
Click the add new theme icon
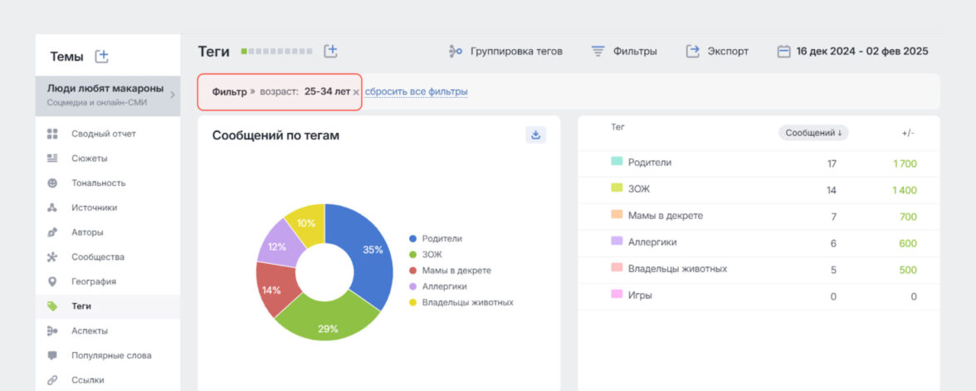[101, 56]
